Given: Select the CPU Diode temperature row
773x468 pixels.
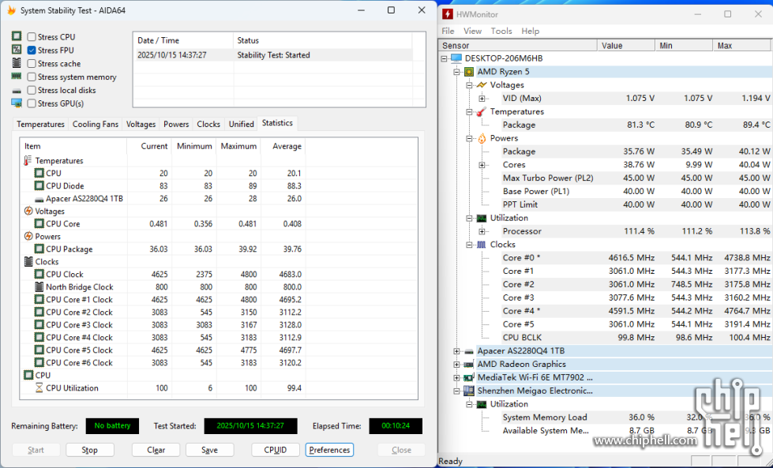Looking at the screenshot, I should (x=65, y=186).
